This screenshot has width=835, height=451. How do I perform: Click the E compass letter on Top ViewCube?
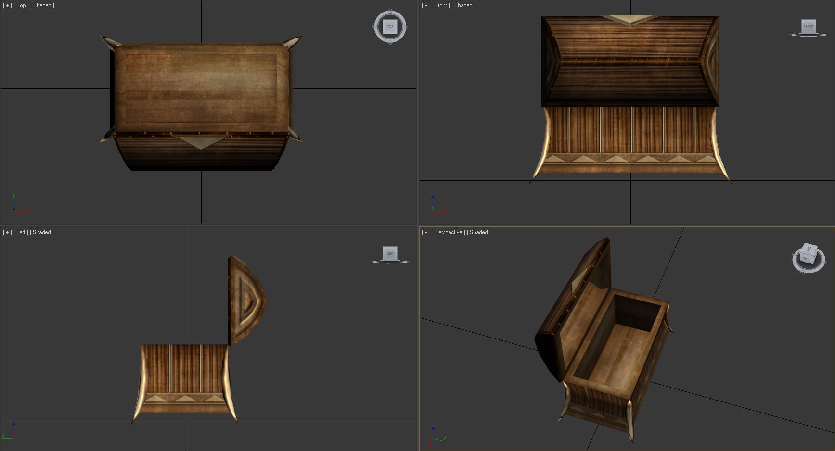[406, 27]
